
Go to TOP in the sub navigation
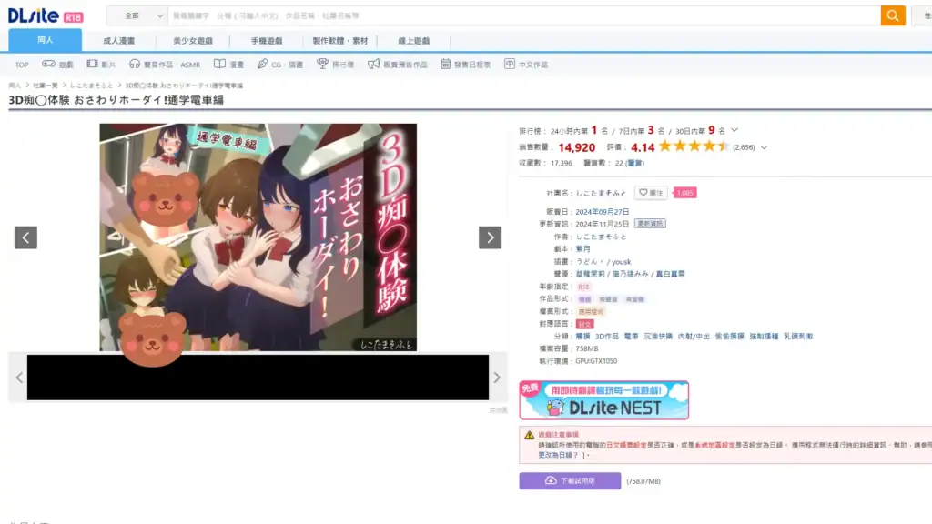tap(22, 65)
